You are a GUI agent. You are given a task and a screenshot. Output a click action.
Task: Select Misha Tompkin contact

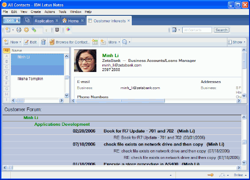pos(30,79)
